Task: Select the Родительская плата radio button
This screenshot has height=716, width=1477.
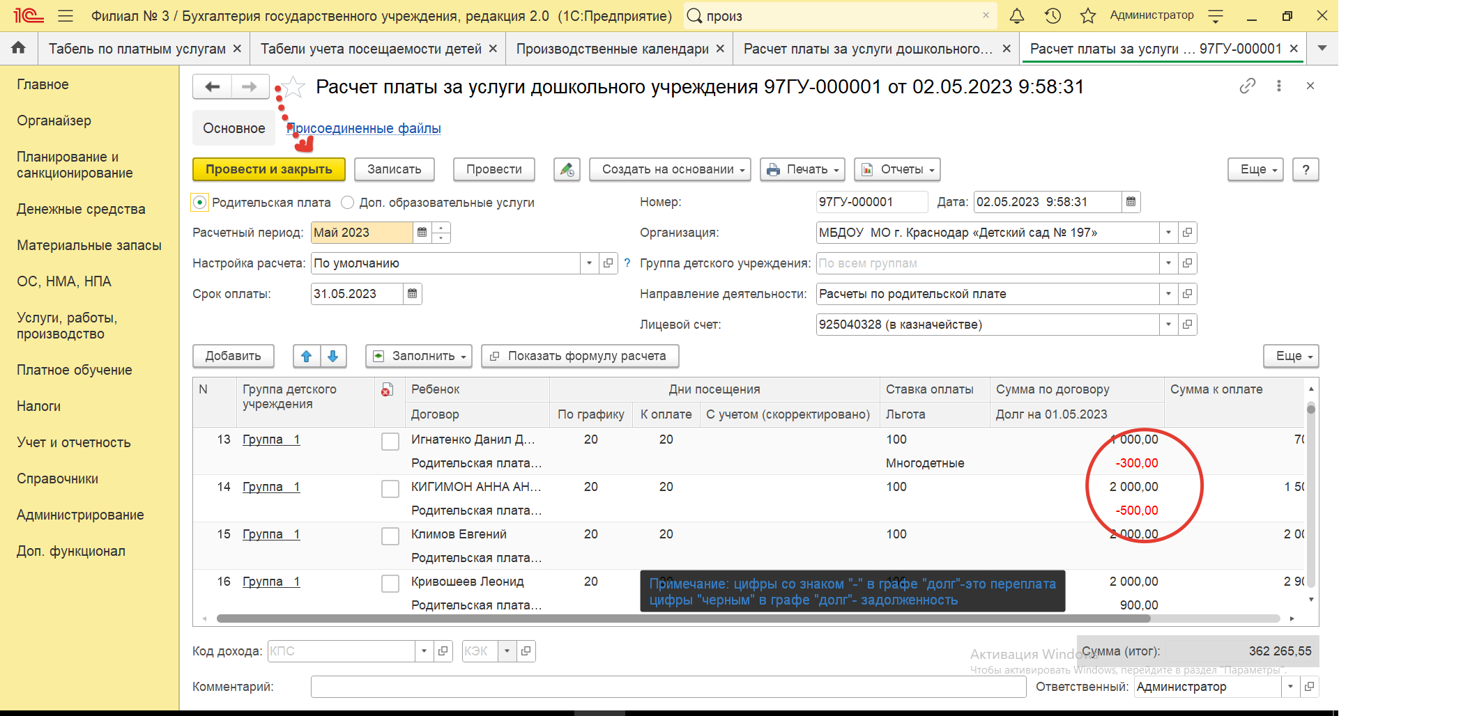Action: tap(200, 203)
